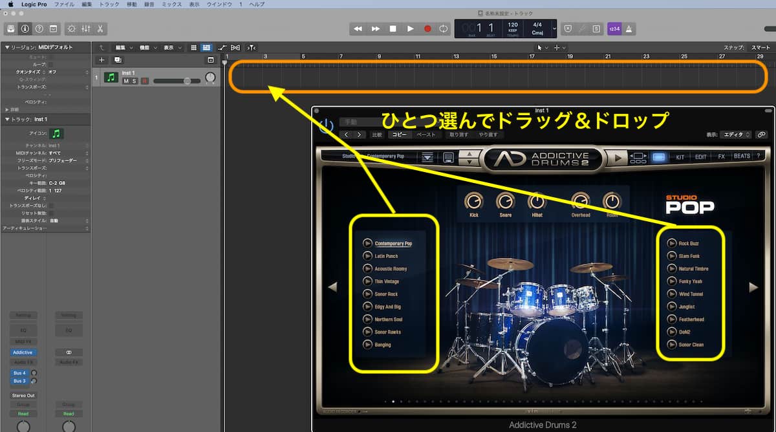
Task: Solo the Inst 1 track
Action: click(135, 81)
